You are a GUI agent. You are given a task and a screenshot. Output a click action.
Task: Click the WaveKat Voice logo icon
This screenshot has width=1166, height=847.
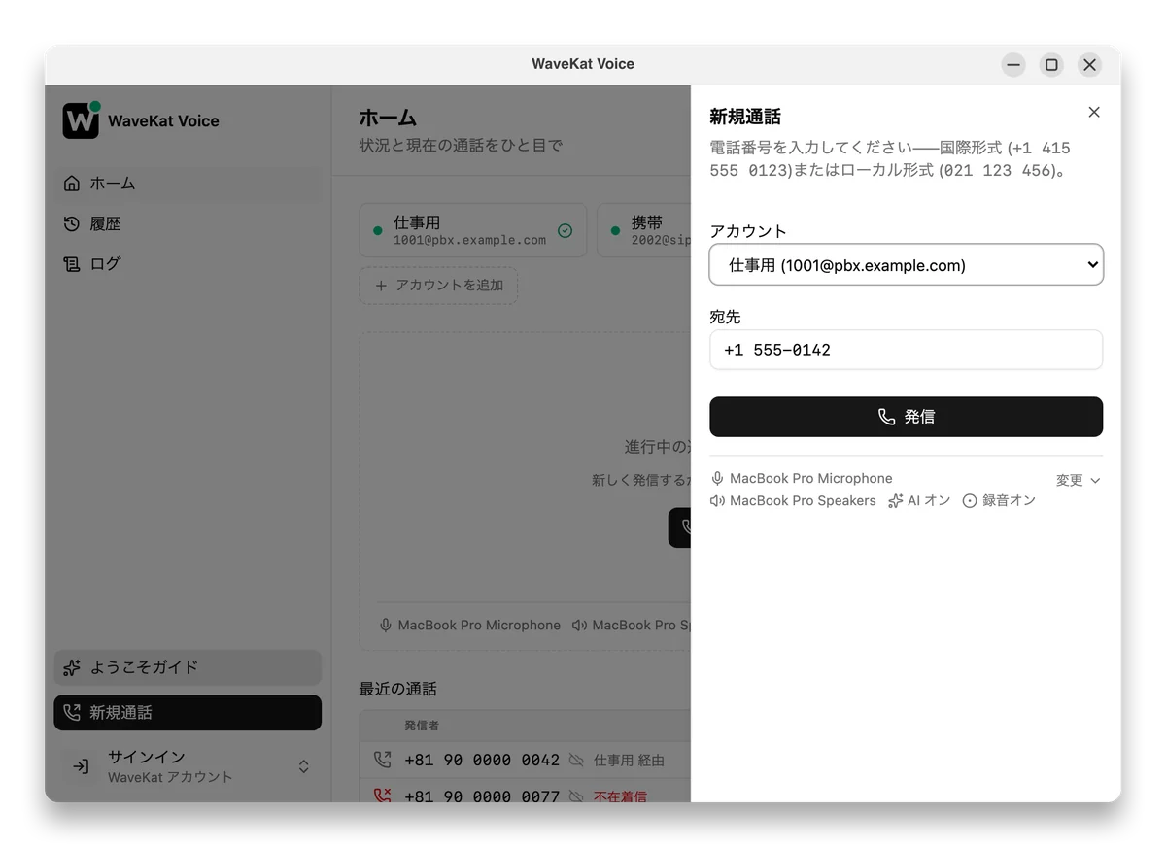tap(81, 120)
